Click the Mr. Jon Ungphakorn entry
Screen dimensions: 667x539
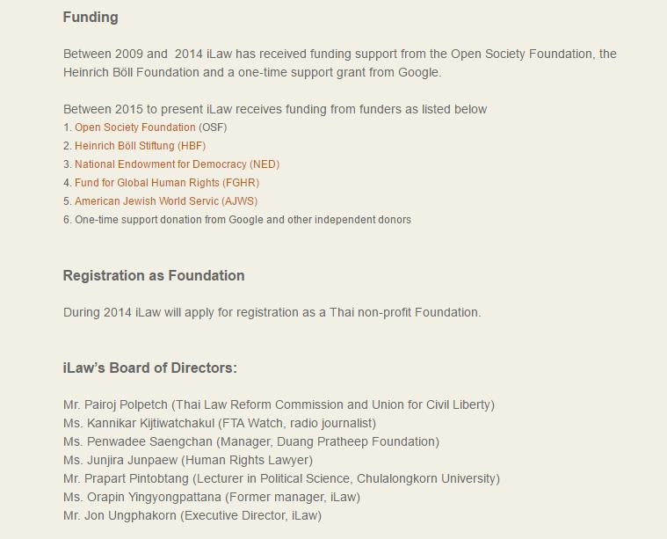point(192,515)
